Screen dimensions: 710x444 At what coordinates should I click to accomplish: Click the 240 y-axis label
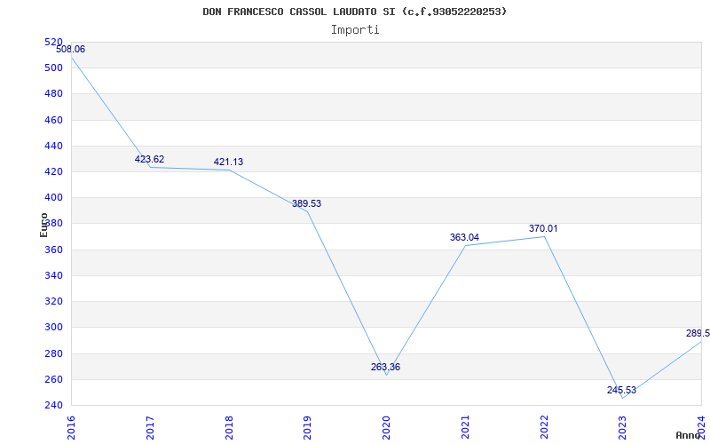(x=53, y=405)
